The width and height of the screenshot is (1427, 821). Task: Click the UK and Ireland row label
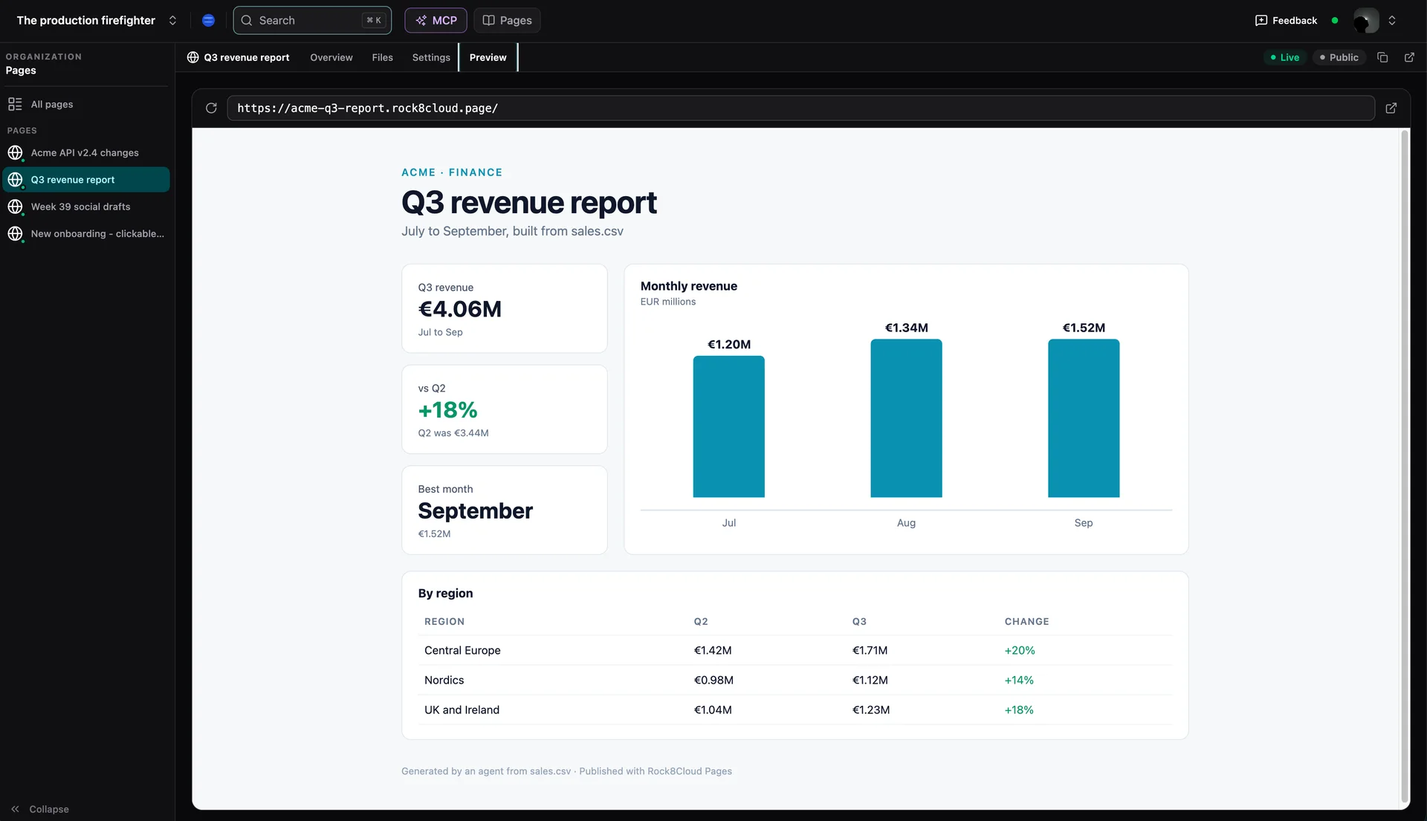pos(462,710)
